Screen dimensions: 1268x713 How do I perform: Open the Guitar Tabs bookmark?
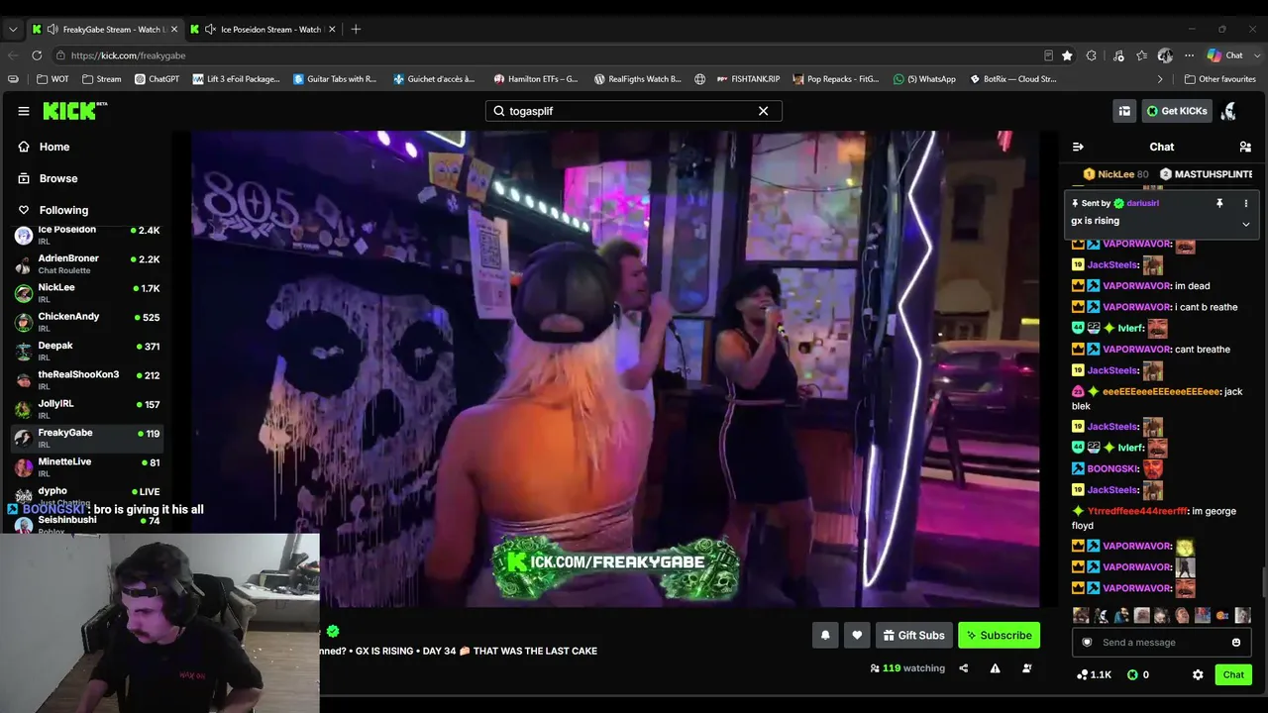[x=335, y=79]
